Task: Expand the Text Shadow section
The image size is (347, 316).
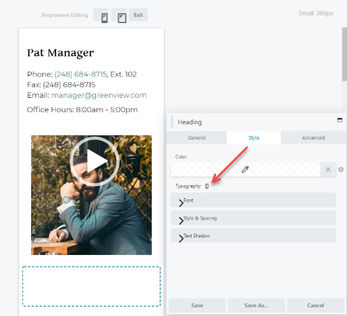Action: click(254, 236)
